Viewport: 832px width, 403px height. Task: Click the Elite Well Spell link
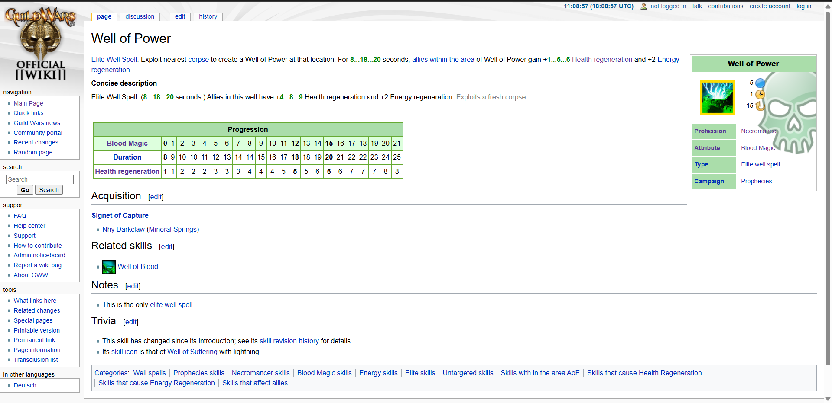tap(114, 59)
